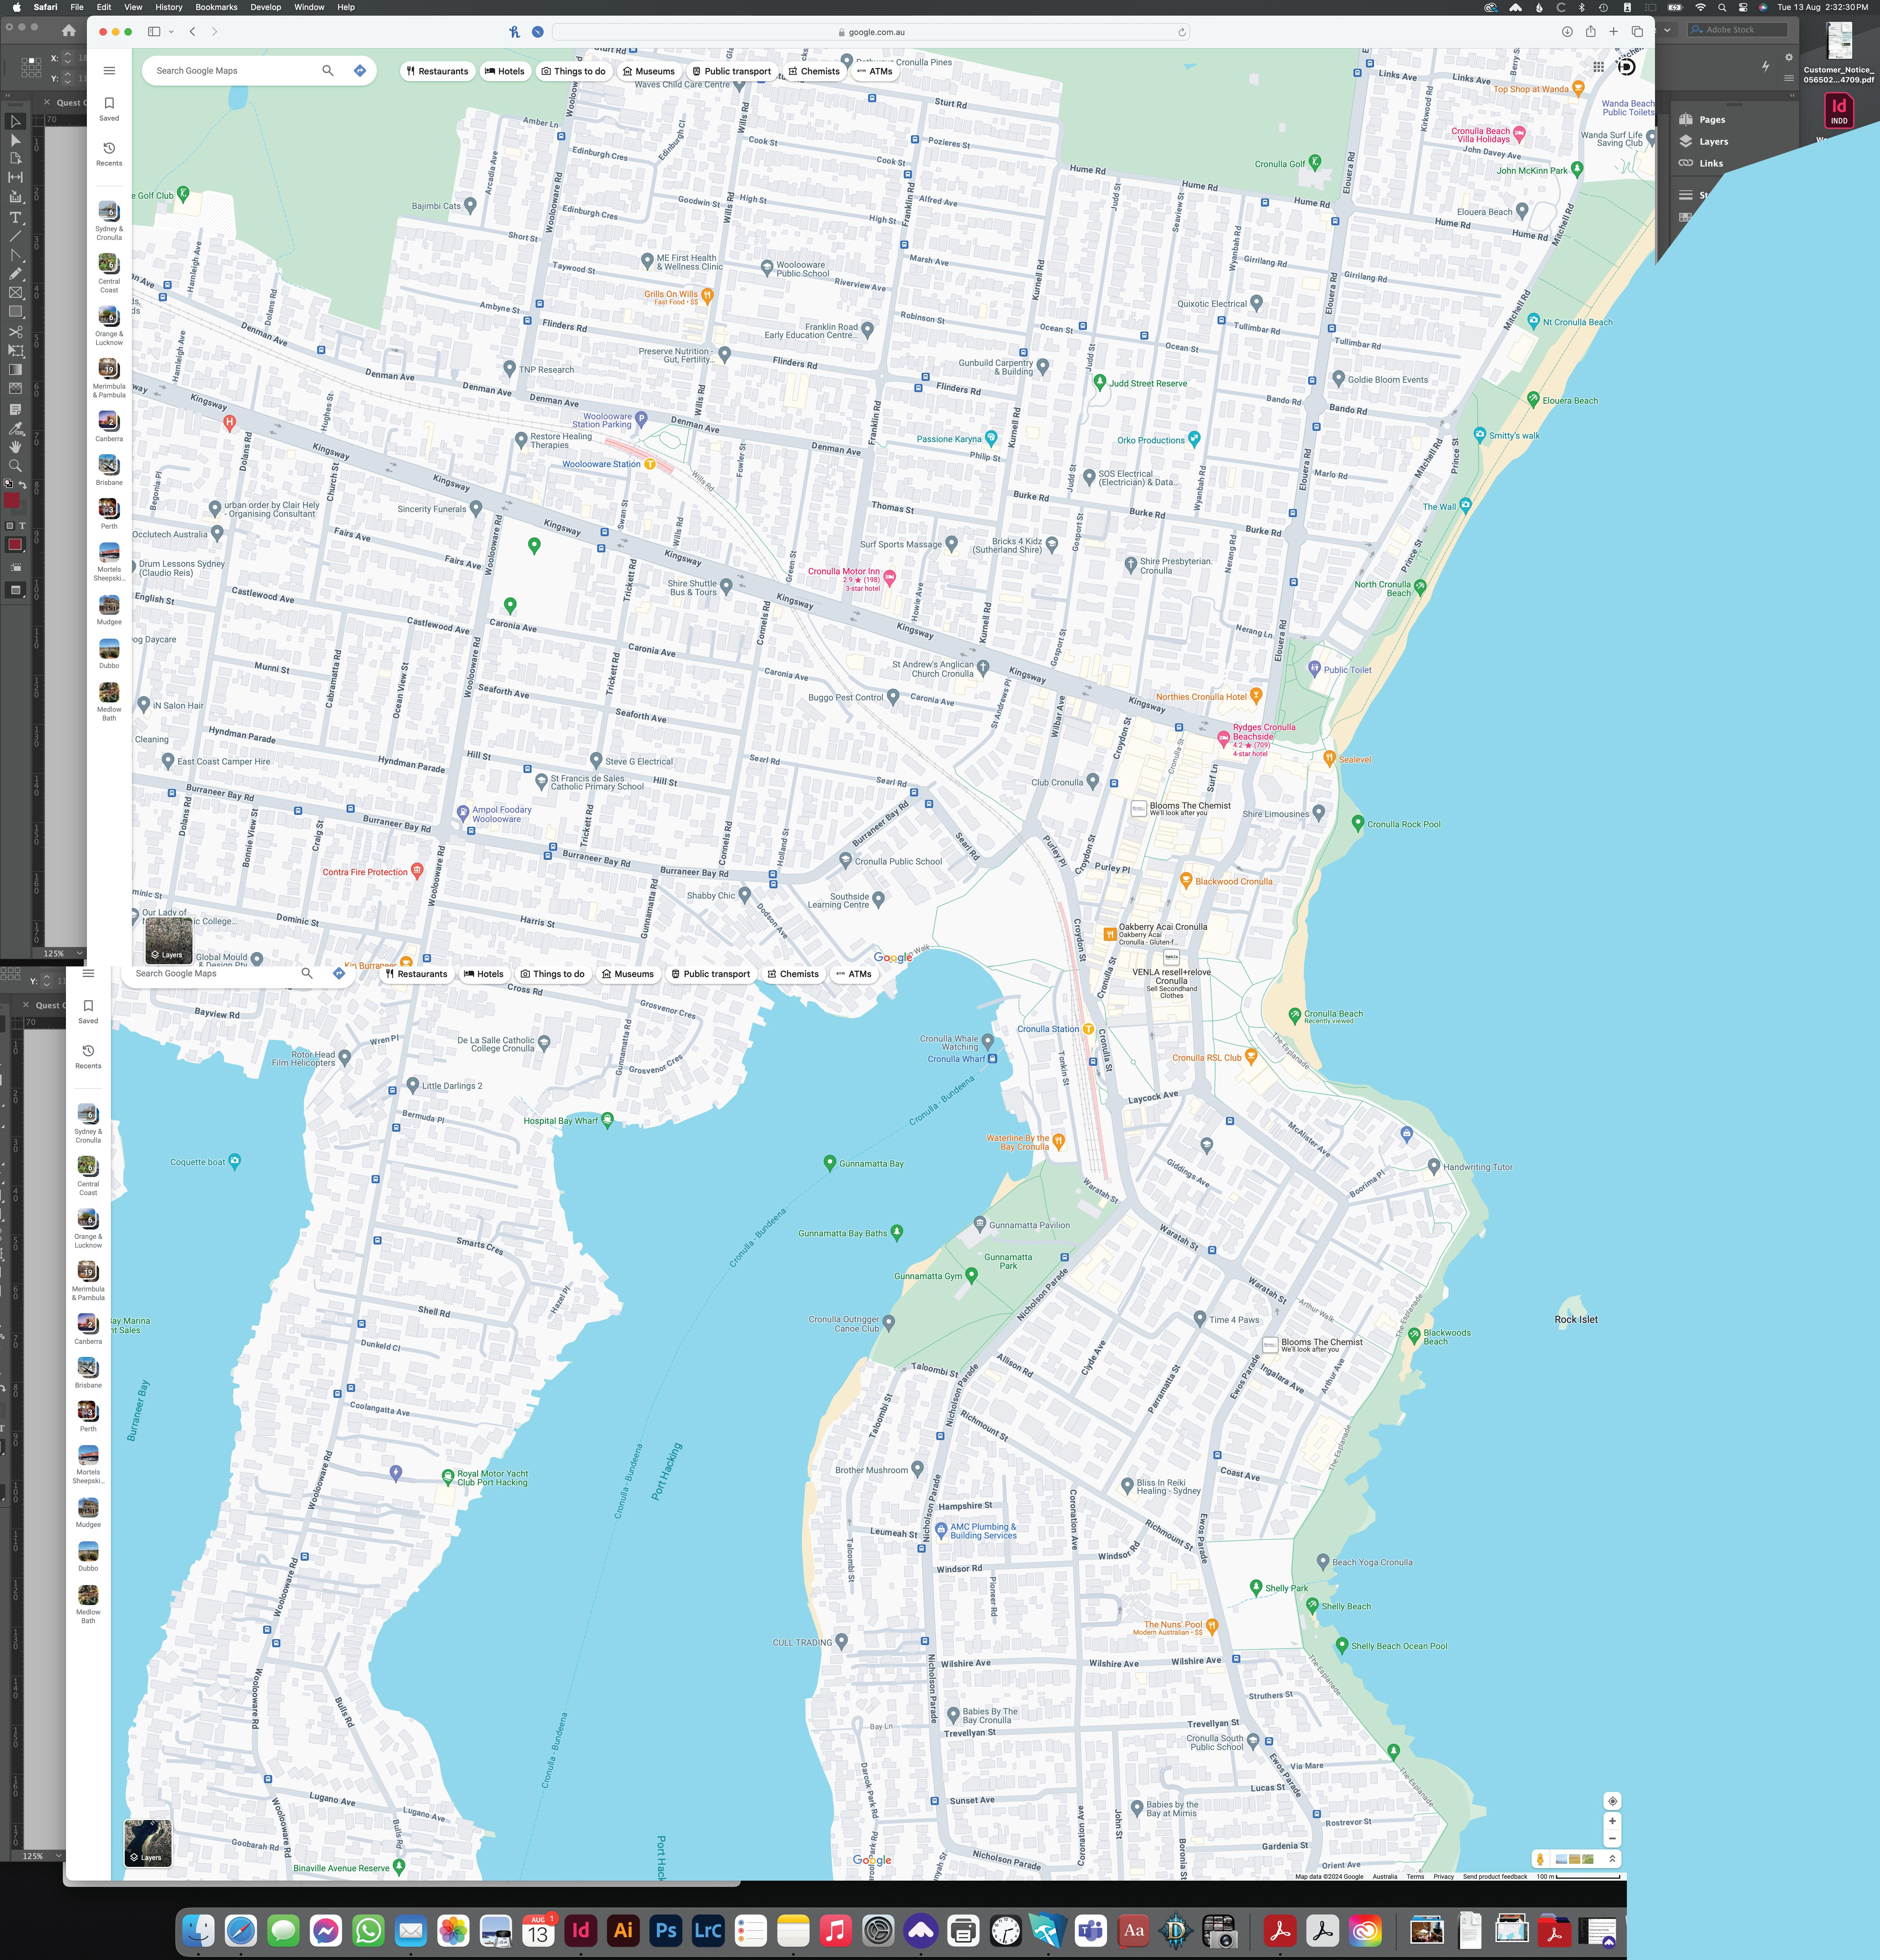Select the InDesign Type tool
1880x1960 pixels.
[15, 217]
